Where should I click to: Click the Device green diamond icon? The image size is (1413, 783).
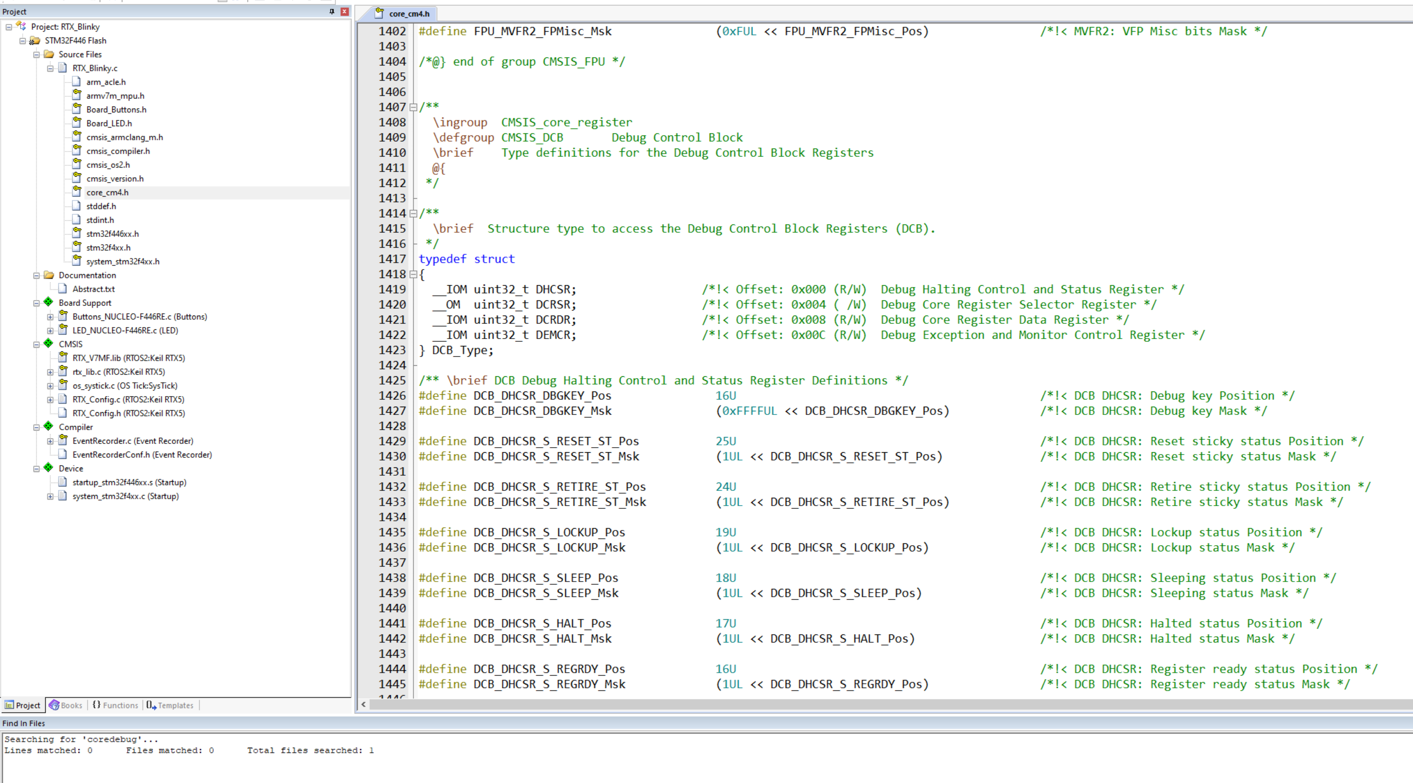tap(48, 468)
